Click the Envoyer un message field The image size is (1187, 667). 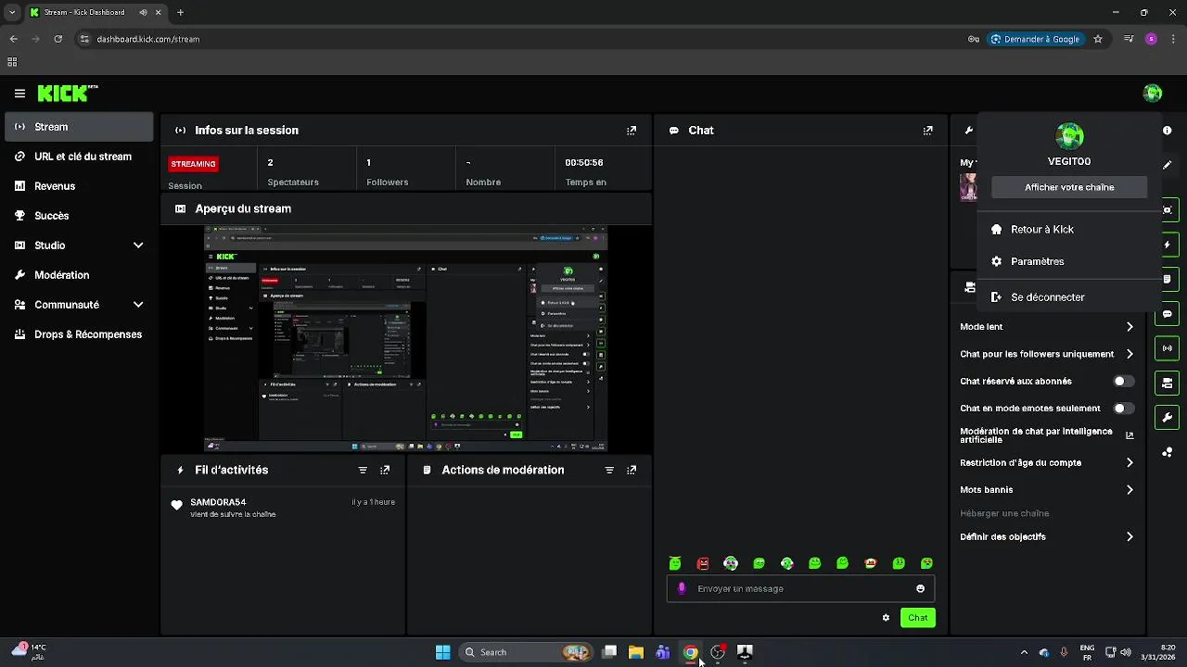point(800,588)
